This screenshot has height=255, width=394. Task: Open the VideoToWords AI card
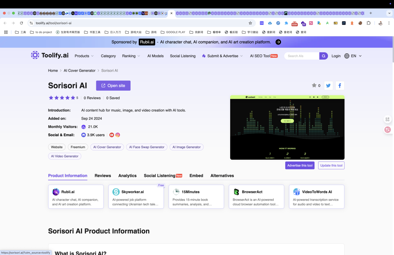pos(317,197)
